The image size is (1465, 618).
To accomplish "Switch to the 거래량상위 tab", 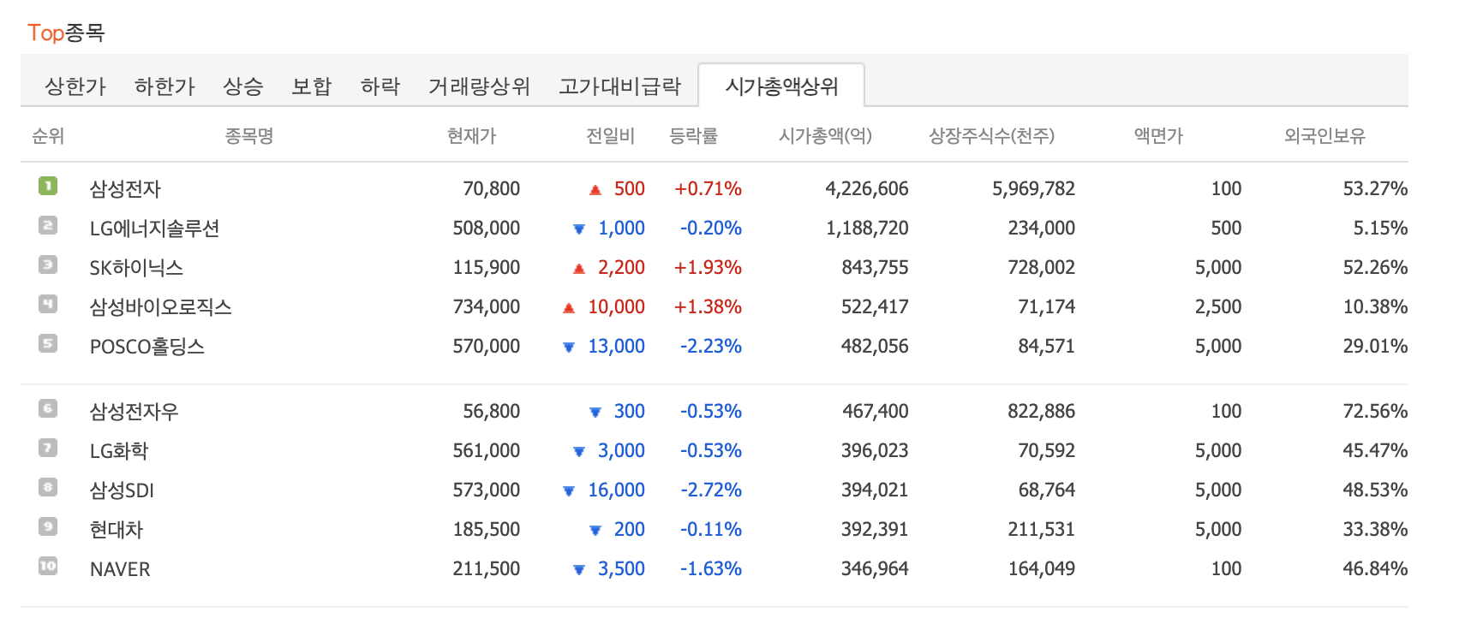I will [479, 86].
